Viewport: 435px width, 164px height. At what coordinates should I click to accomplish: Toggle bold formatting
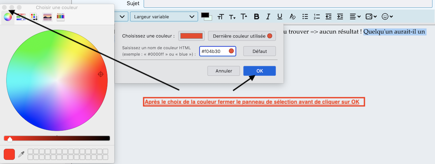click(257, 16)
